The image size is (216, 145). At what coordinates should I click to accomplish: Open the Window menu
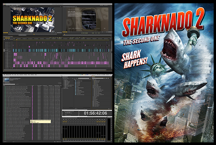pyautogui.click(x=32, y=75)
